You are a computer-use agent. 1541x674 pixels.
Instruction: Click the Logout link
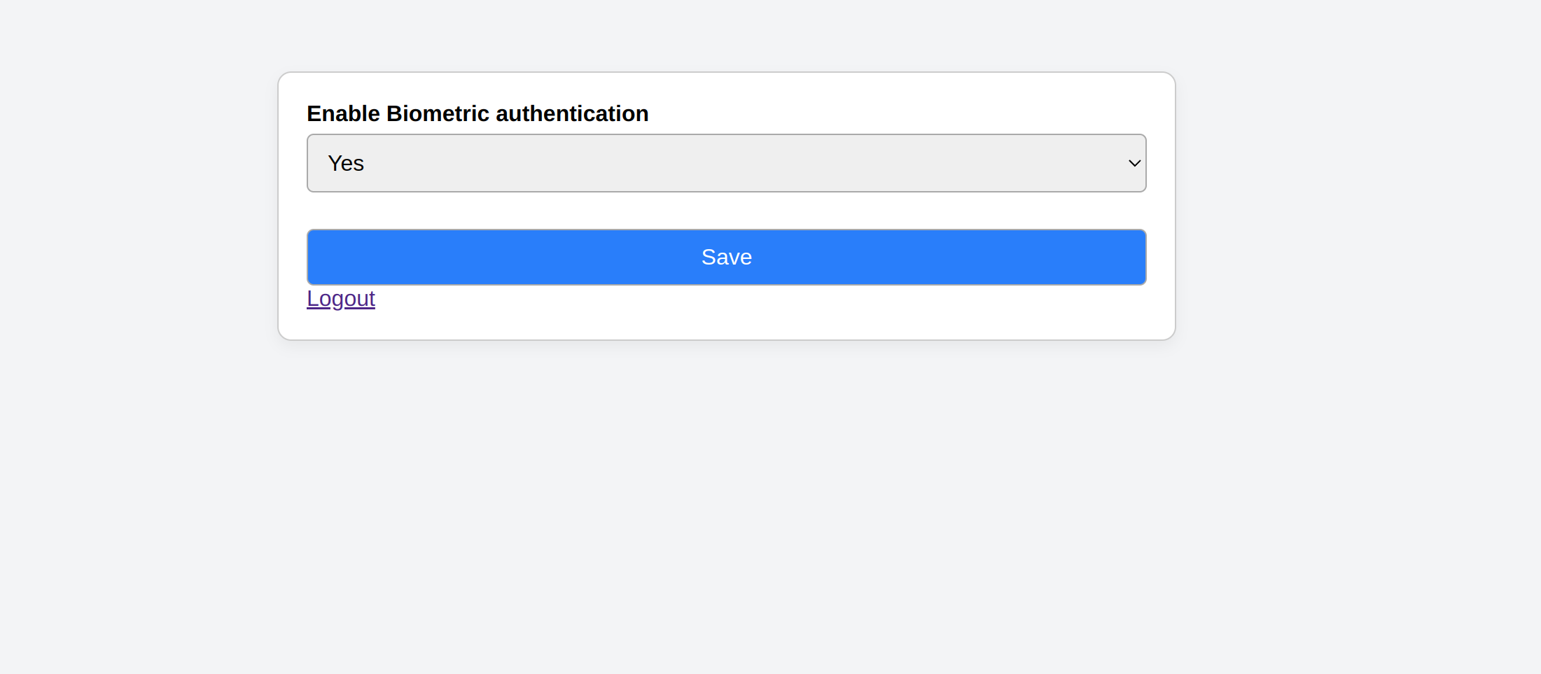tap(341, 299)
